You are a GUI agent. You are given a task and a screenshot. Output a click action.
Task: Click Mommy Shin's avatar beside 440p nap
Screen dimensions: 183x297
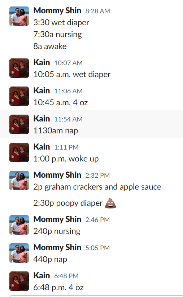[x=19, y=253]
